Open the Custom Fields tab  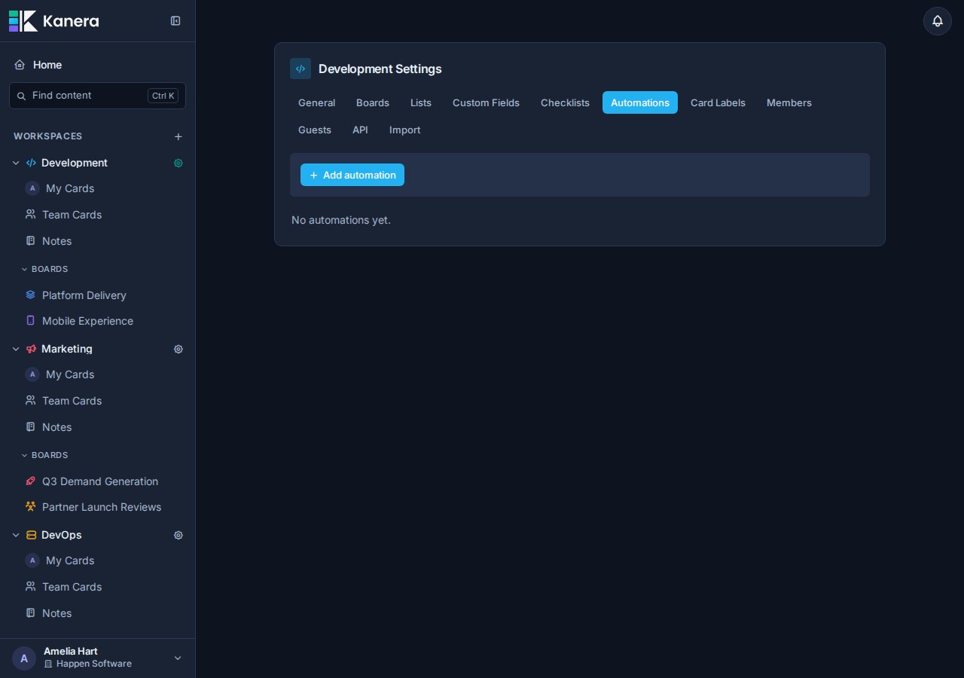[x=486, y=102]
